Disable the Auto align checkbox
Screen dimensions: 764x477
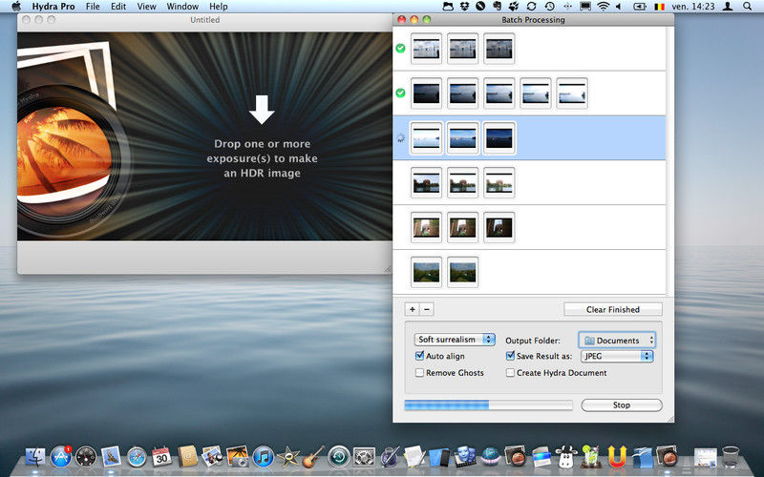[419, 356]
